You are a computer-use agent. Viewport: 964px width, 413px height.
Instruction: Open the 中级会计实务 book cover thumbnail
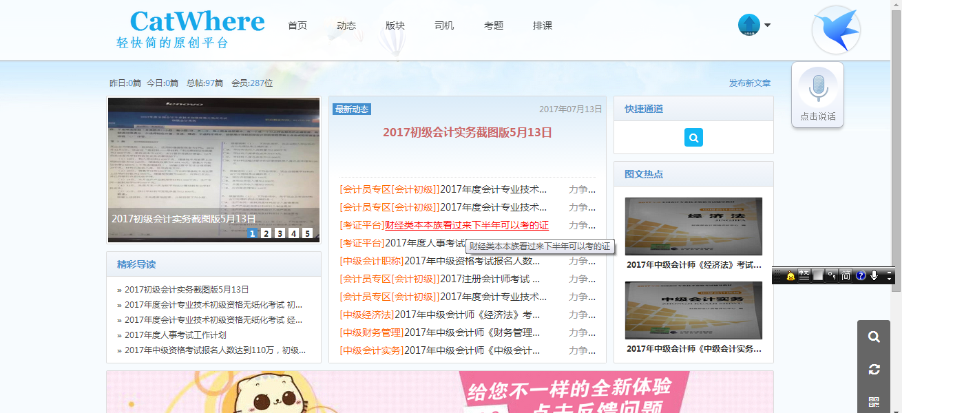click(693, 310)
